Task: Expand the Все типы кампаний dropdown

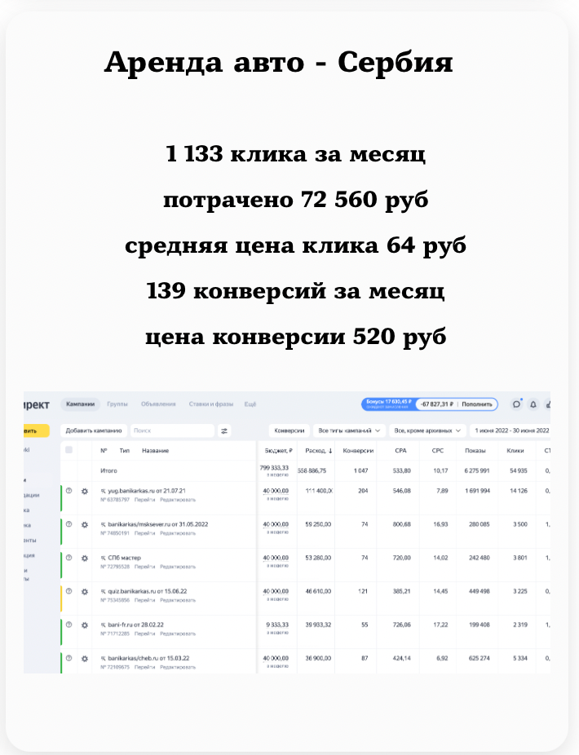Action: (x=348, y=430)
